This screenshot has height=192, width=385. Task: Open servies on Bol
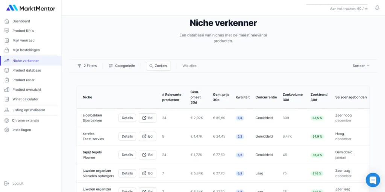pos(147,136)
